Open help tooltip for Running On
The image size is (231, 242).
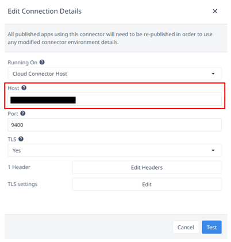point(42,62)
